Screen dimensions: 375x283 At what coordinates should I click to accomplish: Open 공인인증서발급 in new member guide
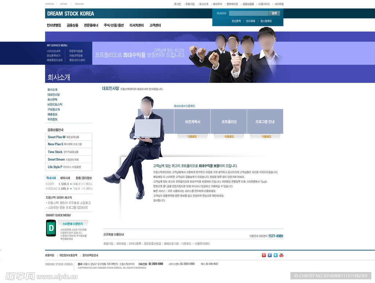coord(152,244)
